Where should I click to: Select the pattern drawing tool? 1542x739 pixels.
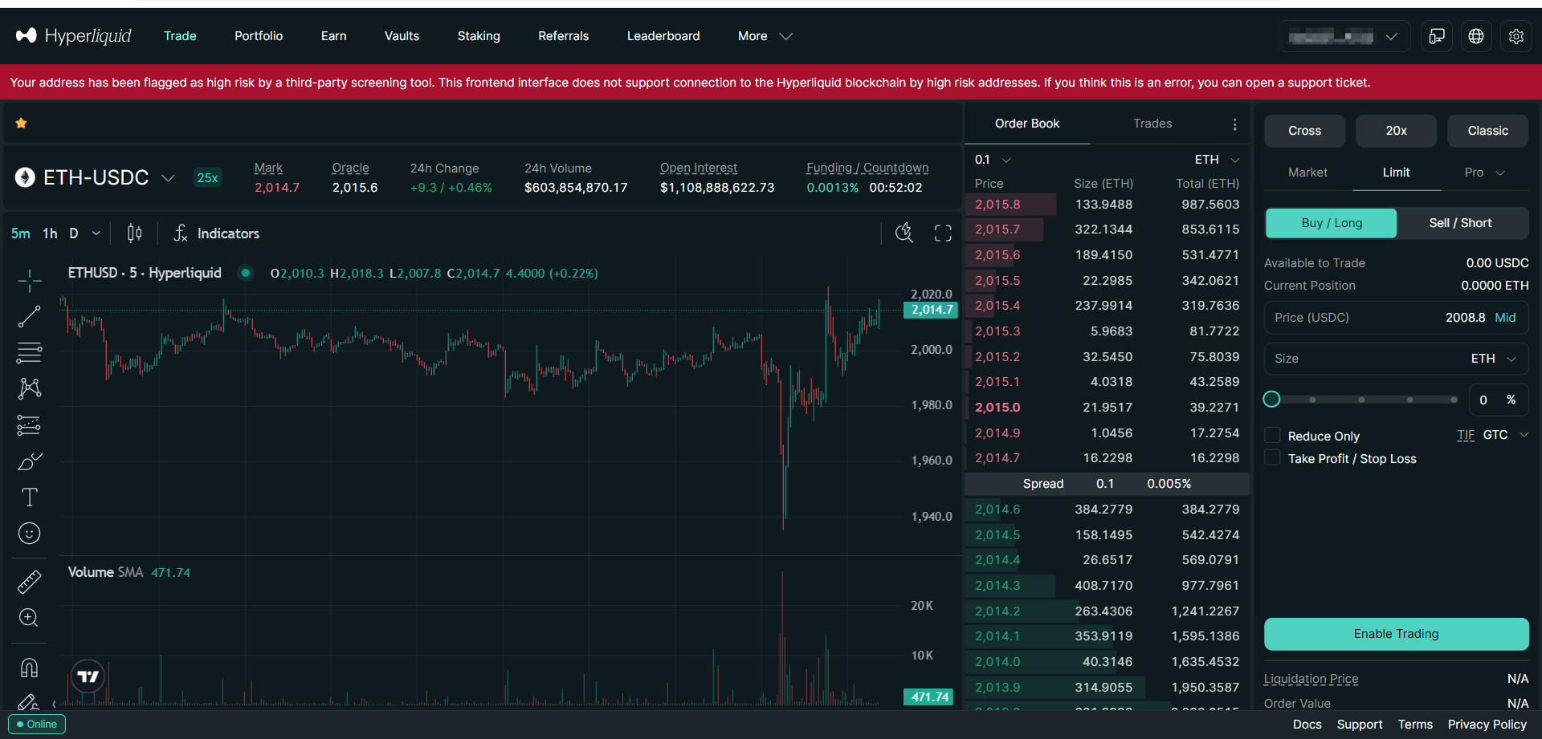(30, 388)
